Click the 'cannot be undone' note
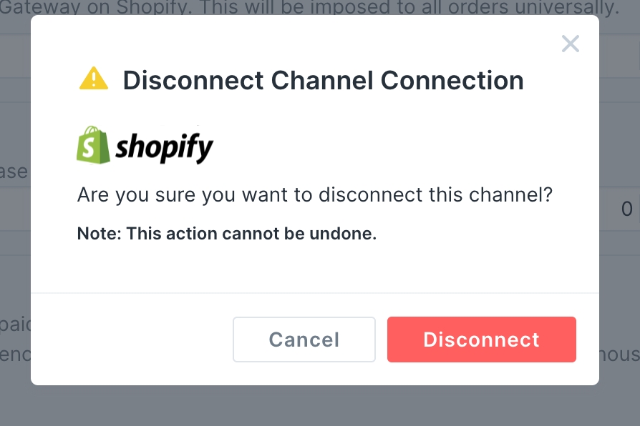 (x=226, y=234)
